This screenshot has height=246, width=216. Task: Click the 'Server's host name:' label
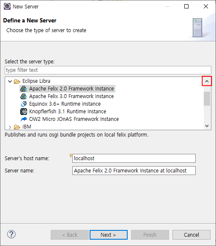(27, 159)
